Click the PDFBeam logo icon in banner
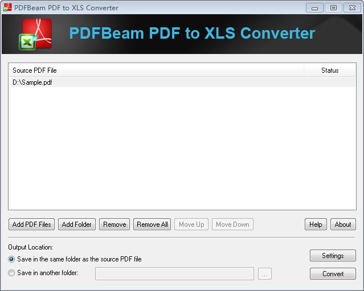Viewport: 364px width, 291px height. tap(35, 34)
